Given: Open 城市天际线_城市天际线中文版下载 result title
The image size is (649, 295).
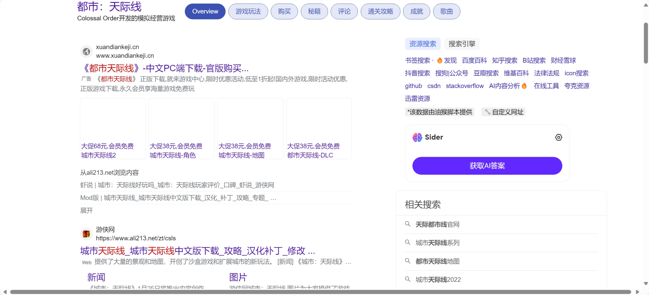Looking at the screenshot, I should (x=198, y=251).
